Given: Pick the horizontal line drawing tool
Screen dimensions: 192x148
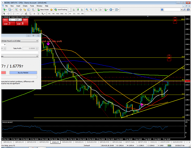Looking at the screenshot, I should [18, 14].
